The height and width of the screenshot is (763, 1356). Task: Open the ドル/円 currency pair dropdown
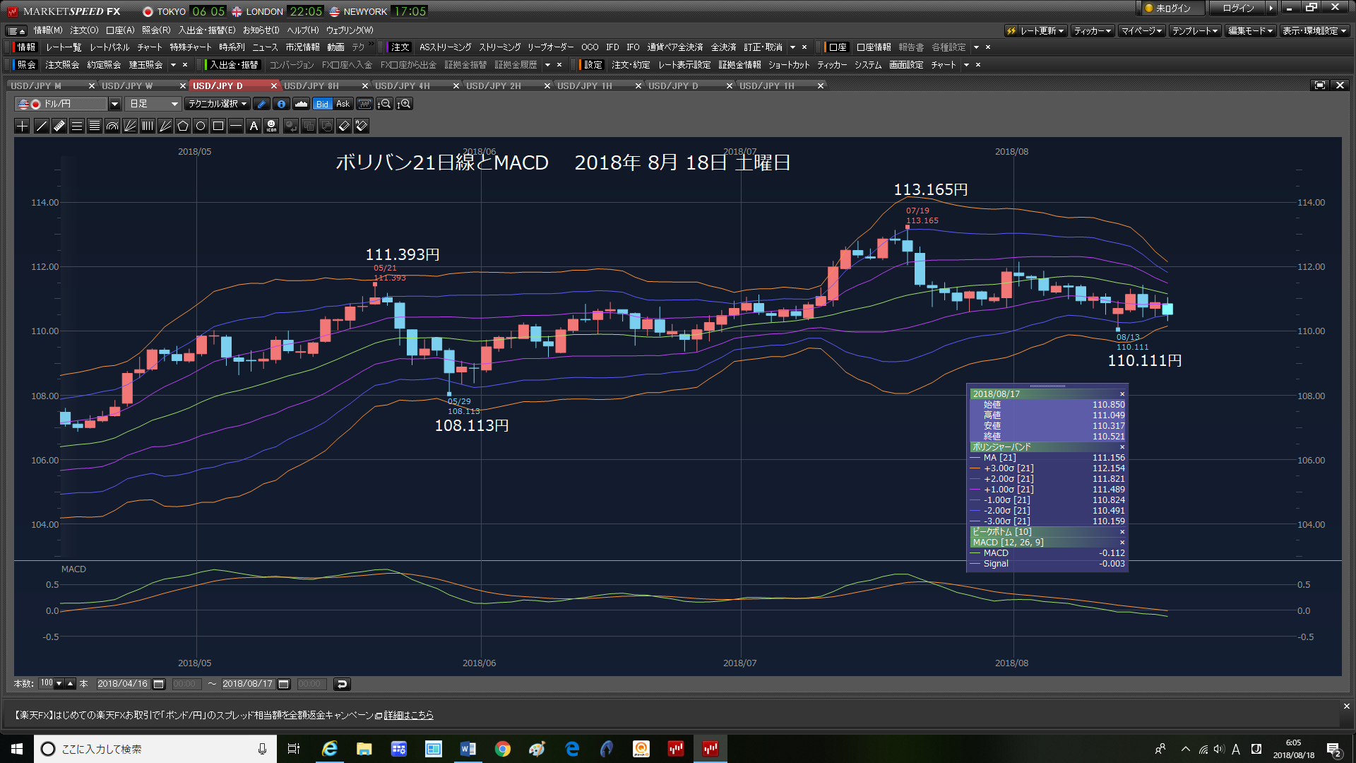pos(114,104)
